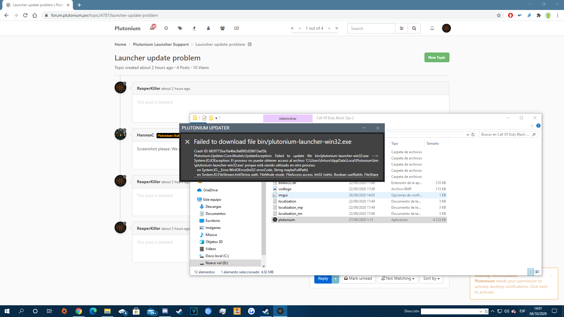The height and width of the screenshot is (317, 564).
Task: Click the volume icon in system tray
Action: (507, 311)
